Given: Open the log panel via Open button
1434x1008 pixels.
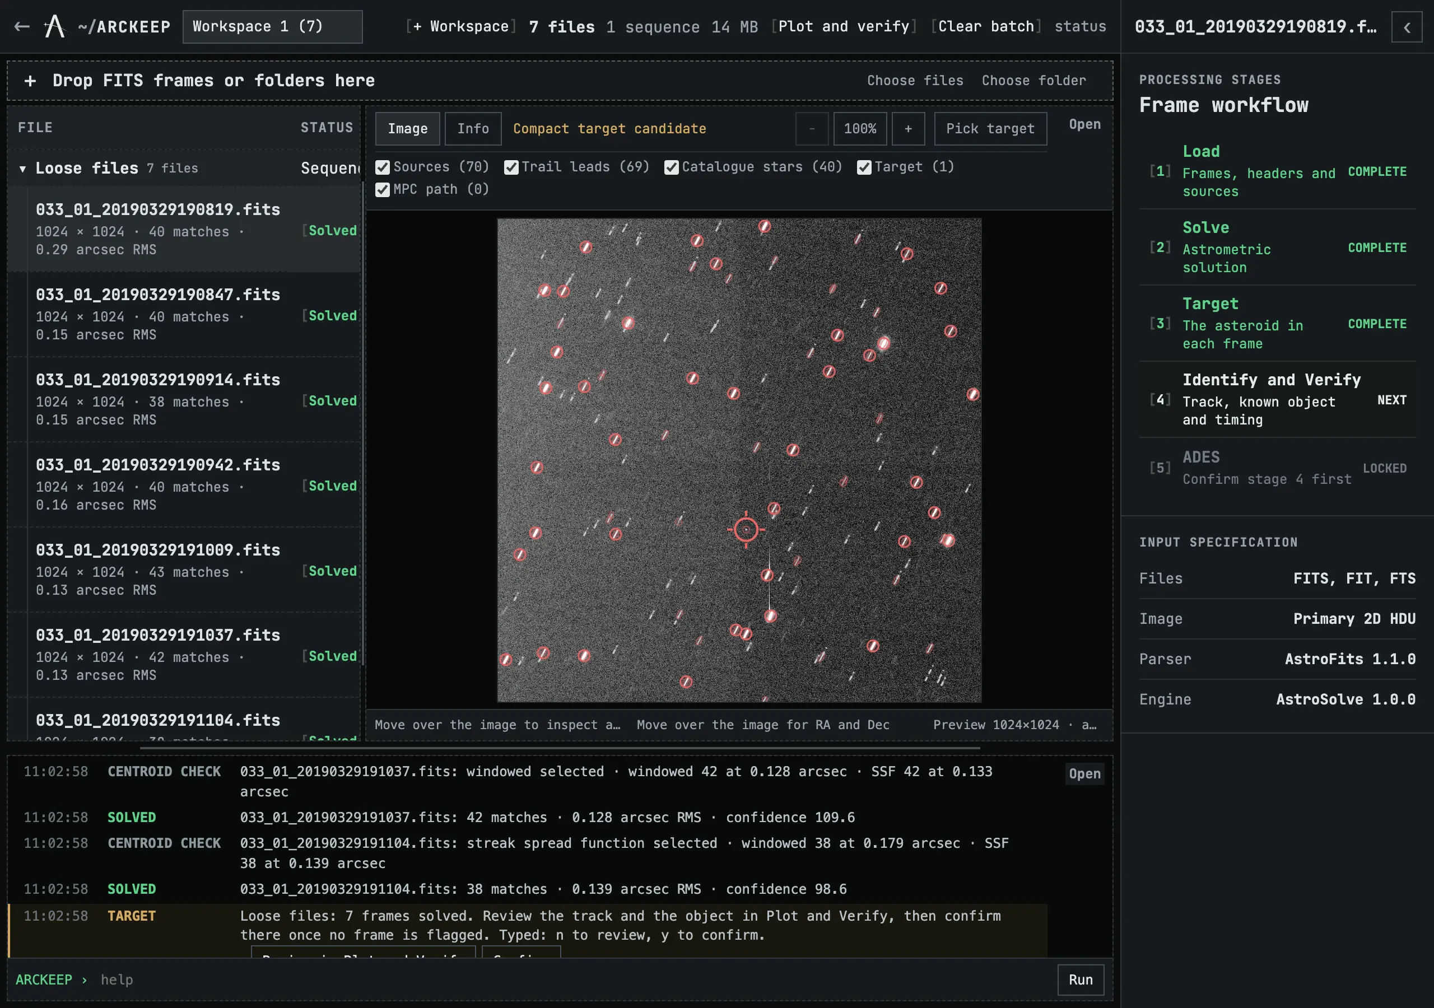Looking at the screenshot, I should (x=1084, y=774).
